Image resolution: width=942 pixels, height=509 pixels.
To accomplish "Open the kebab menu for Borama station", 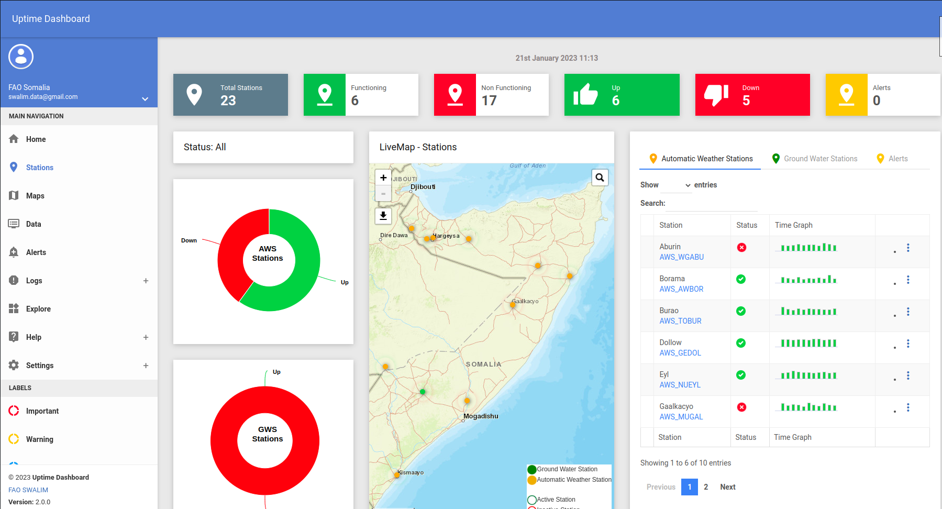I will [x=908, y=280].
